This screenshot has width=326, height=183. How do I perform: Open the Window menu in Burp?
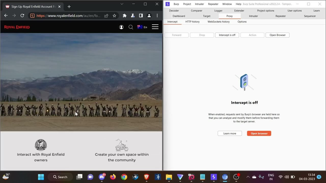227,4
